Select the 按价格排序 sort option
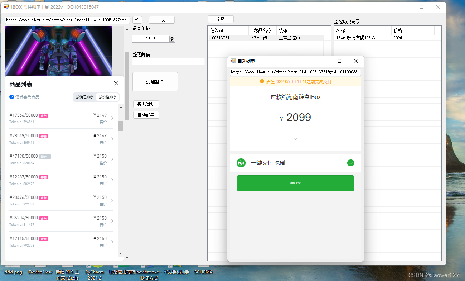465x281 pixels. point(107,97)
